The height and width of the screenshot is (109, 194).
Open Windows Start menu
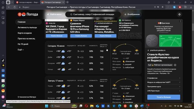point(47,106)
